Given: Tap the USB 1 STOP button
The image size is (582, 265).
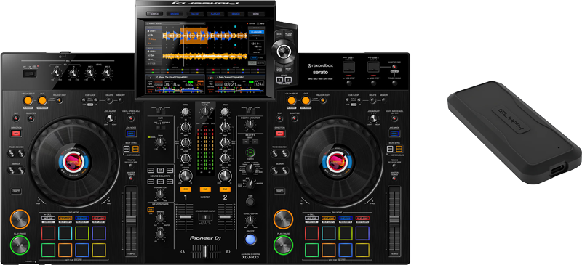Looking at the screenshot, I should [350, 83].
